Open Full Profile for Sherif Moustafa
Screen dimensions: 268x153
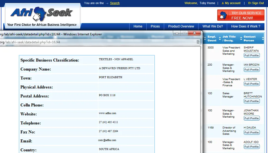click(252, 55)
